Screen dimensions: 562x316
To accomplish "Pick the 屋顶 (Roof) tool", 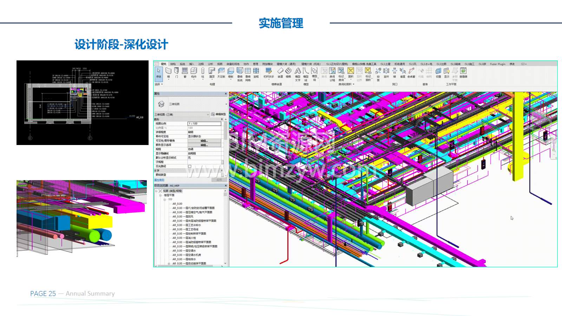I will (x=212, y=73).
